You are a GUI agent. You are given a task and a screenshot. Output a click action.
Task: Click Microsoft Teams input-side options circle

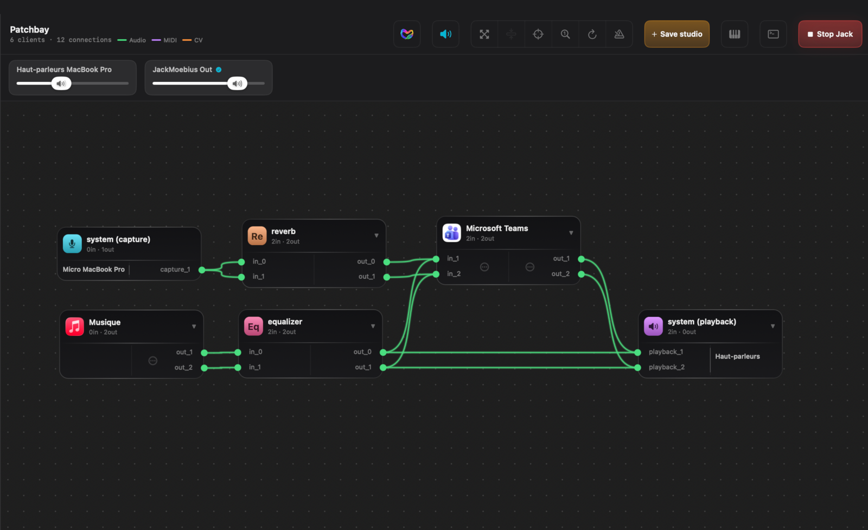[x=484, y=267]
